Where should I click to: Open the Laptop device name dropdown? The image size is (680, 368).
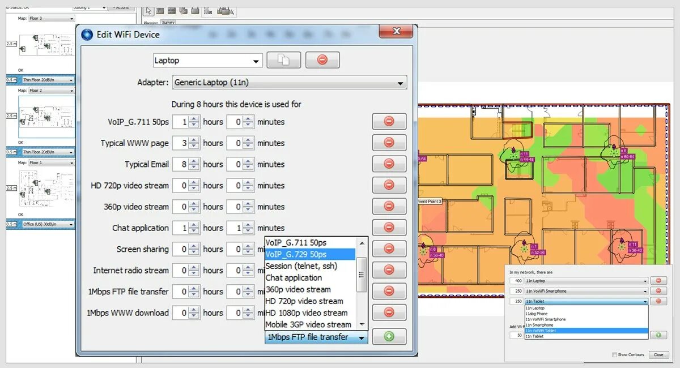pos(208,61)
